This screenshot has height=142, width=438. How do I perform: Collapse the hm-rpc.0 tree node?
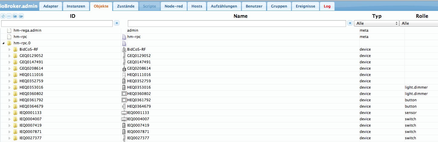click(x=3, y=43)
